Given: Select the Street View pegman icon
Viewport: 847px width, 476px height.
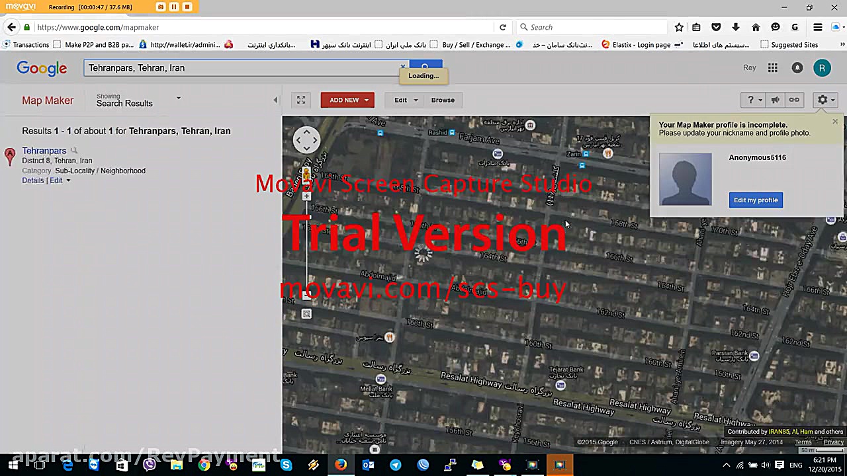Looking at the screenshot, I should [306, 175].
